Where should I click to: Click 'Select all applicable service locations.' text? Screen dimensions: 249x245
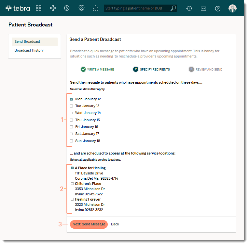pyautogui.click(x=95, y=160)
